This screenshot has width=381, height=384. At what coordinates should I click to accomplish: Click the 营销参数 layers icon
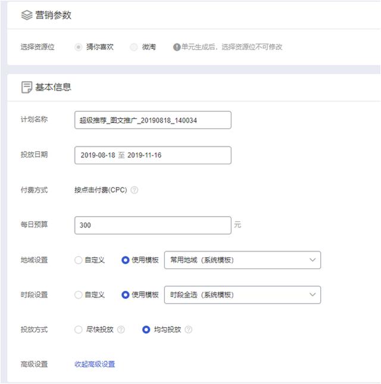click(x=27, y=15)
